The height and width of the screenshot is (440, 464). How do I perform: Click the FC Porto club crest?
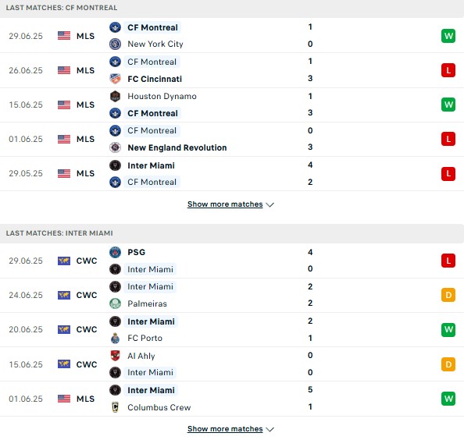(x=115, y=338)
